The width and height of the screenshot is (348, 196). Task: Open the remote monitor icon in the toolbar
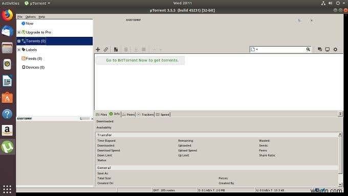pos(328,49)
